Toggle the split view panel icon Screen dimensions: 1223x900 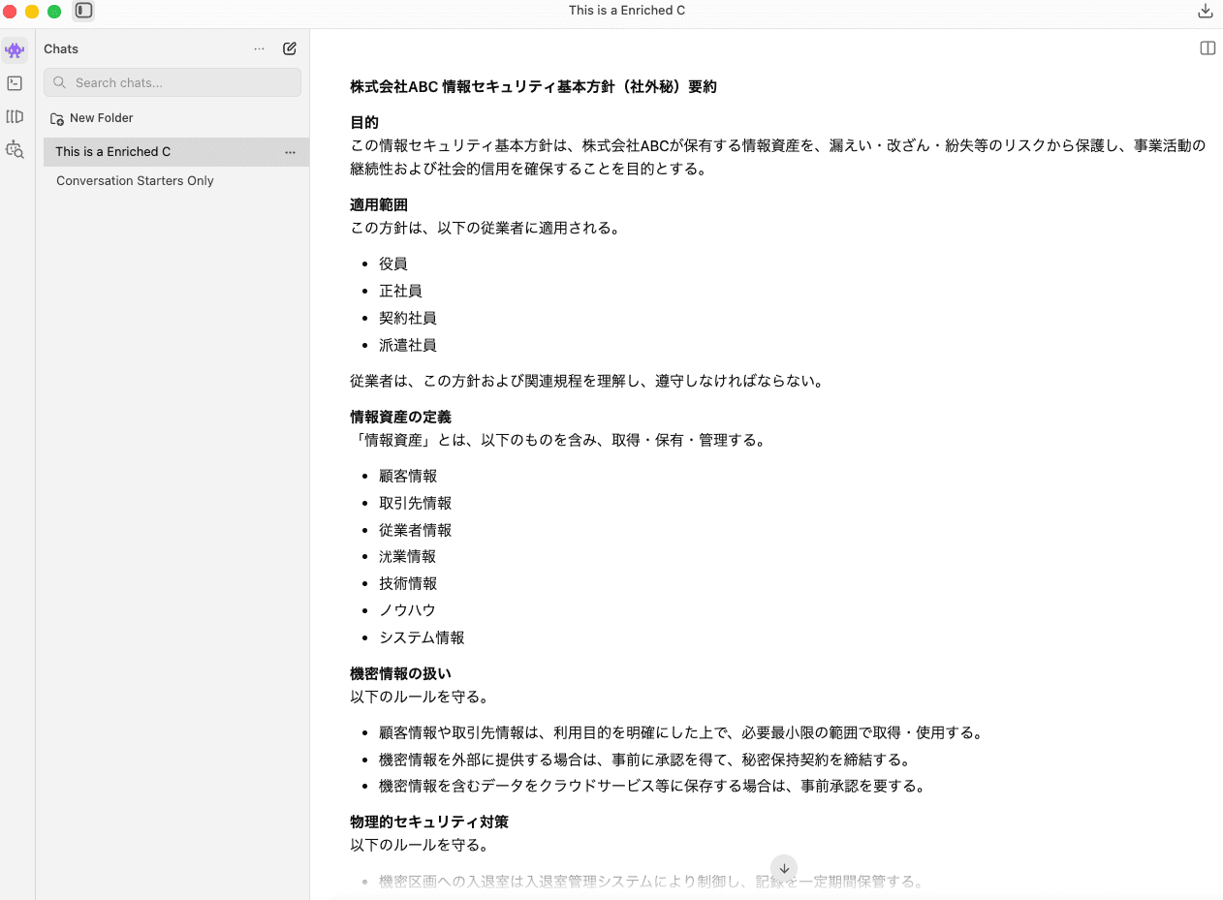click(1207, 48)
